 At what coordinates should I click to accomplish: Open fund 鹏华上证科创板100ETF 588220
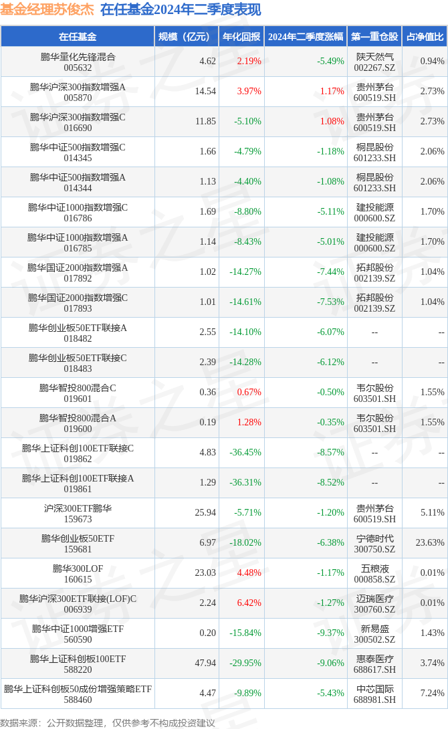[78, 664]
